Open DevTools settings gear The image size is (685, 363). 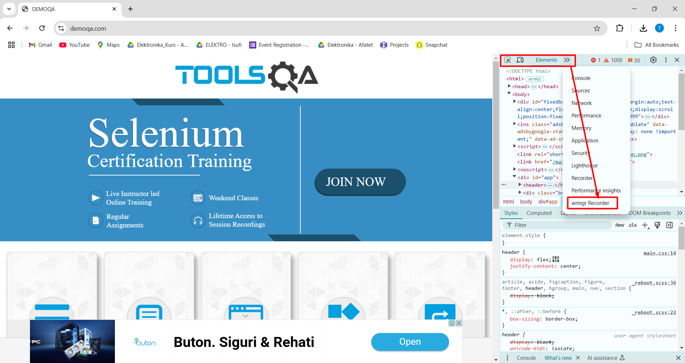653,60
